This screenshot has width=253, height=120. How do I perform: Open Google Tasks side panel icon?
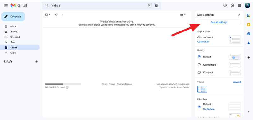(x=249, y=34)
